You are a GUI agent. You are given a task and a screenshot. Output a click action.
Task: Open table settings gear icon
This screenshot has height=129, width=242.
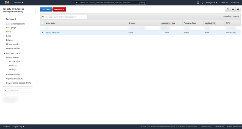tap(233, 9)
